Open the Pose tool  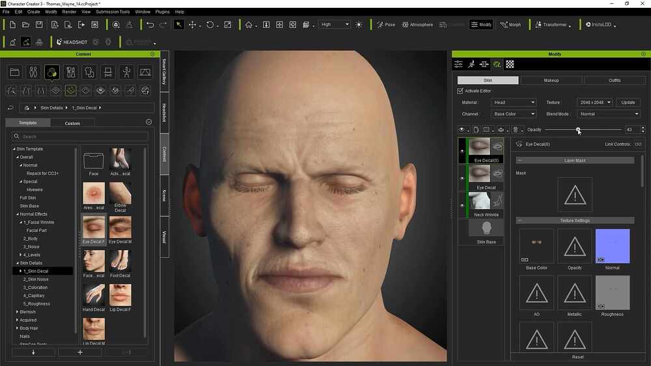coord(385,25)
